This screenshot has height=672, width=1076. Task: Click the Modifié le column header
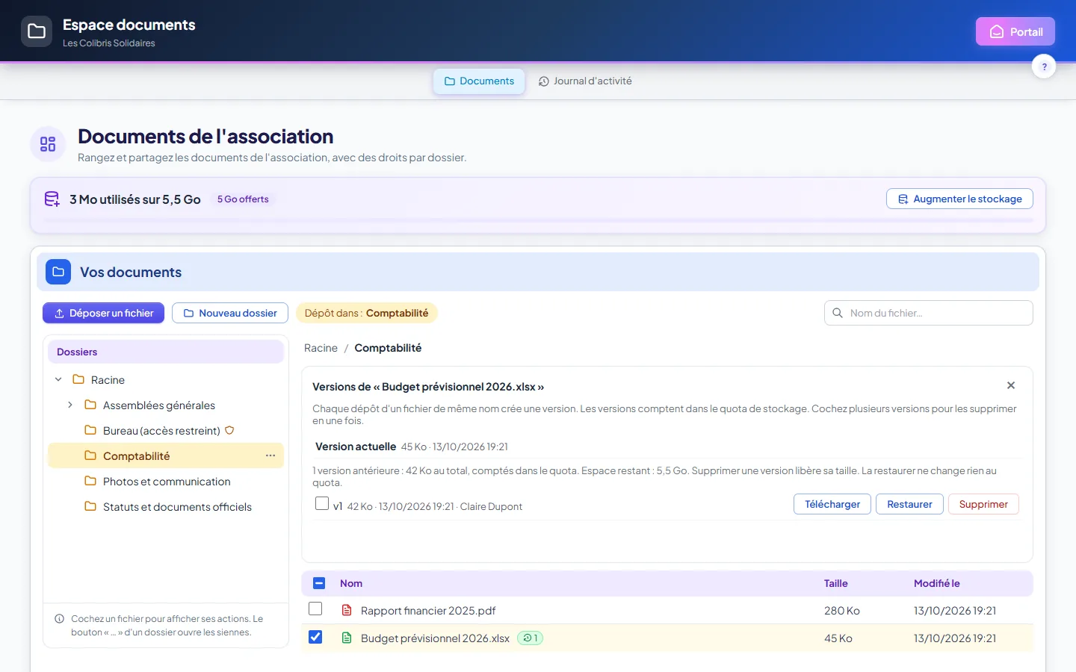point(936,583)
